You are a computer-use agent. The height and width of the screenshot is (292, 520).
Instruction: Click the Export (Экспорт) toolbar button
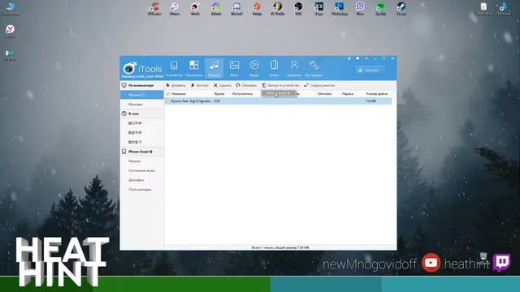click(x=200, y=85)
